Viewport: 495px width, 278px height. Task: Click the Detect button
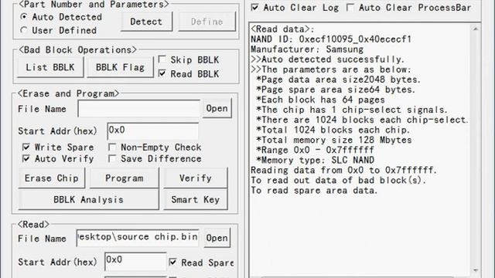tap(146, 22)
